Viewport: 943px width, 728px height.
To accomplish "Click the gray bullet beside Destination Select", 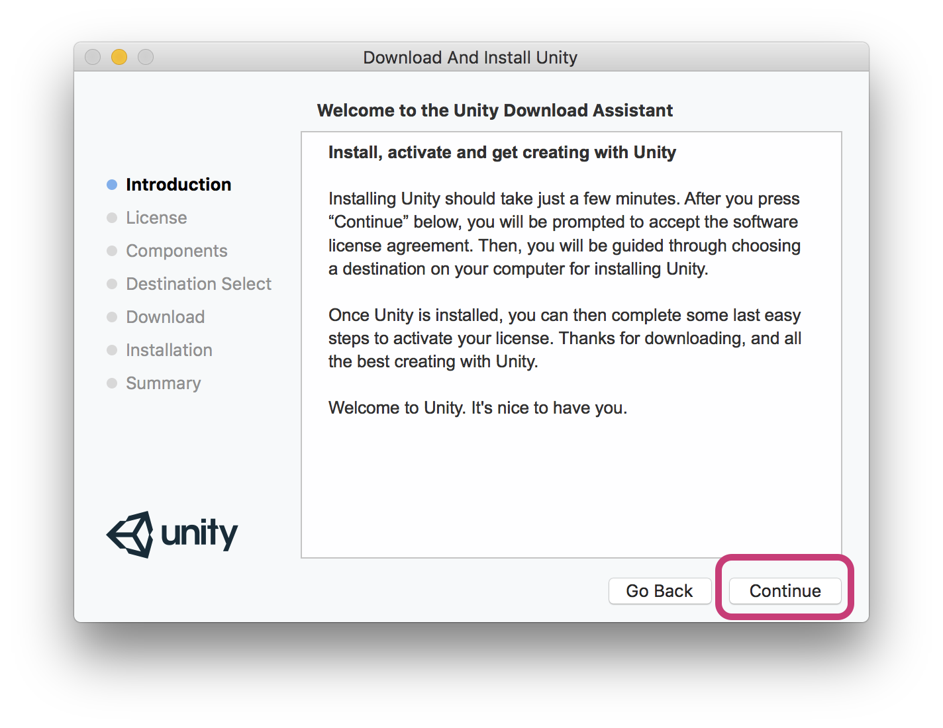I will [x=112, y=284].
